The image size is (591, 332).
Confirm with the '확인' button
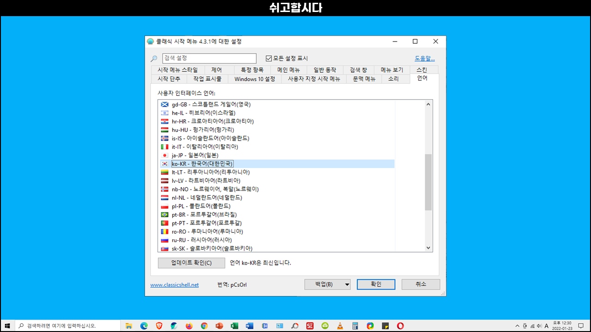coord(376,285)
